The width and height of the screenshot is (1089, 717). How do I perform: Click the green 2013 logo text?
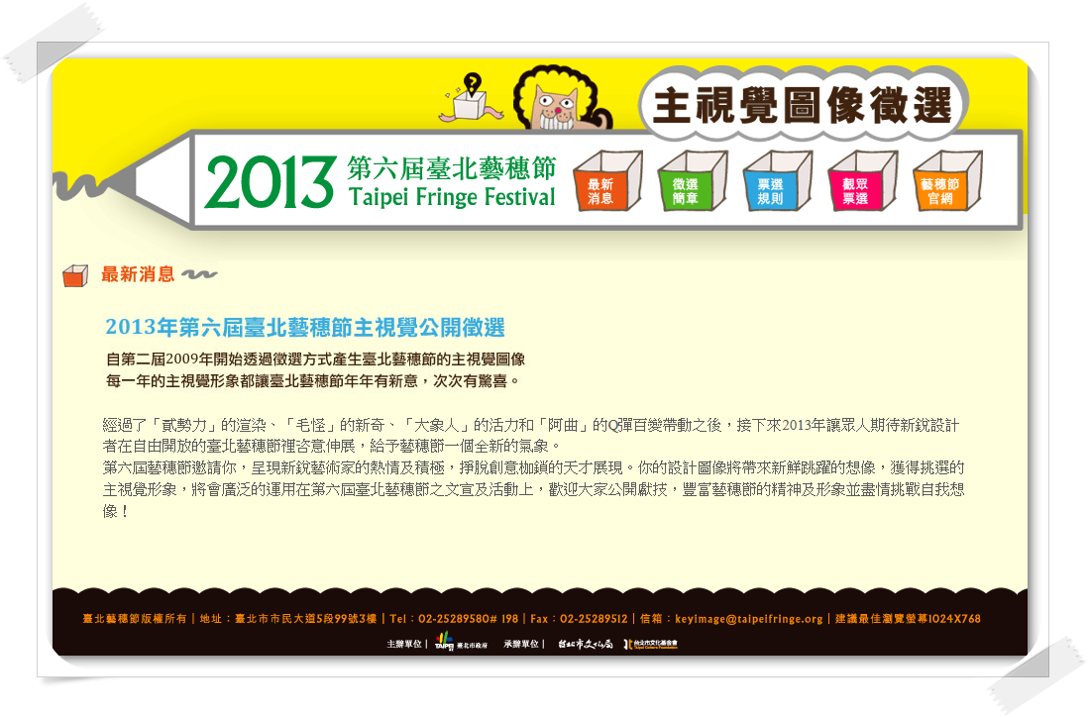pyautogui.click(x=269, y=182)
